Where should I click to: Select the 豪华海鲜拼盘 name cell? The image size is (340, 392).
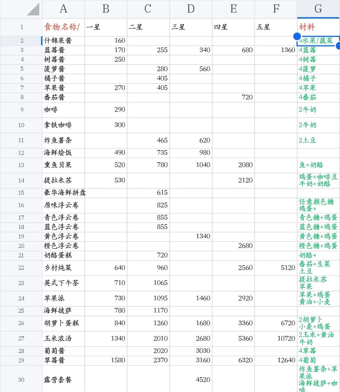pos(63,193)
